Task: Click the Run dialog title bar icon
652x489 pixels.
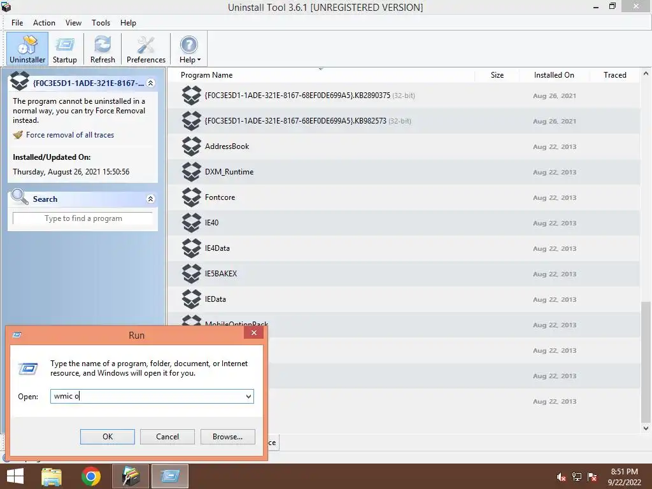Action: pos(17,335)
